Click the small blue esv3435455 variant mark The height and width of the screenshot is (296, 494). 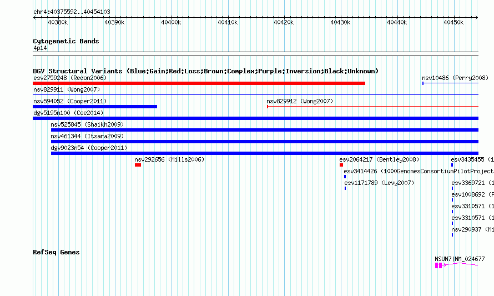click(452, 165)
